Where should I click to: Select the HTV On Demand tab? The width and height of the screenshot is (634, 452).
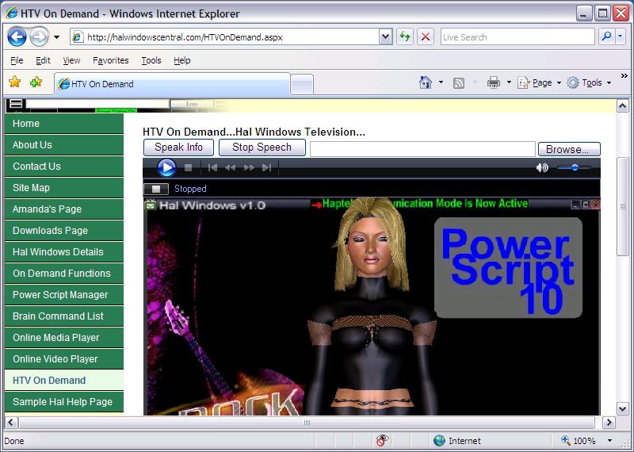coord(172,84)
